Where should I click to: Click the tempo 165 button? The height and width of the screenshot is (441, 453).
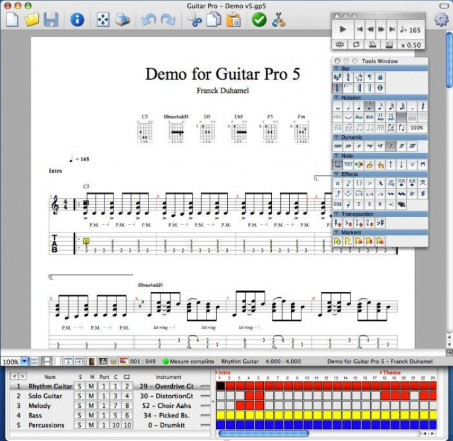pos(411,29)
